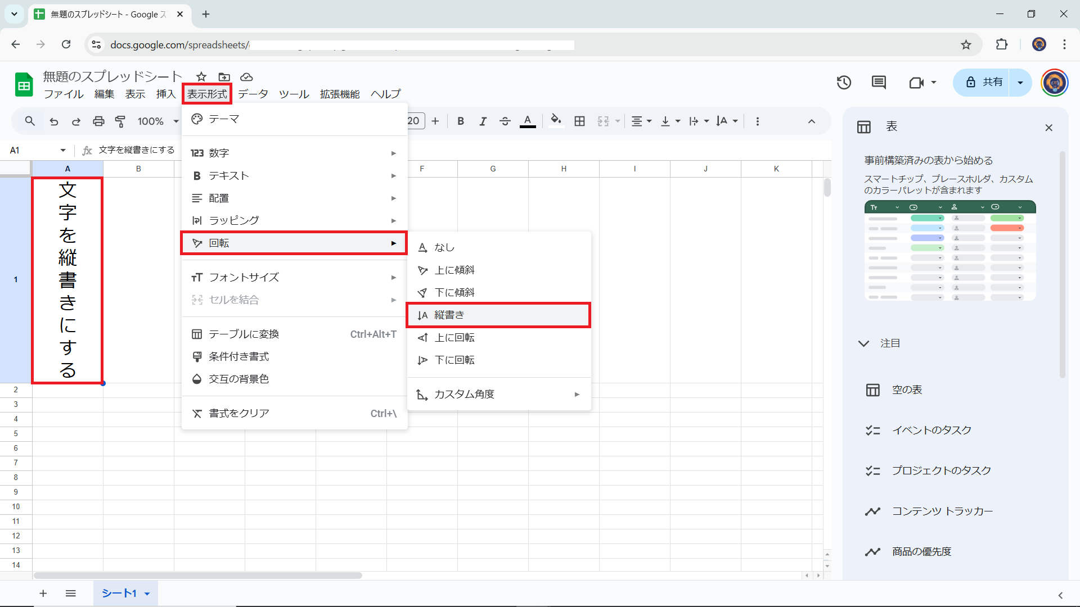Click the three-dot more toolbar options

click(x=758, y=121)
